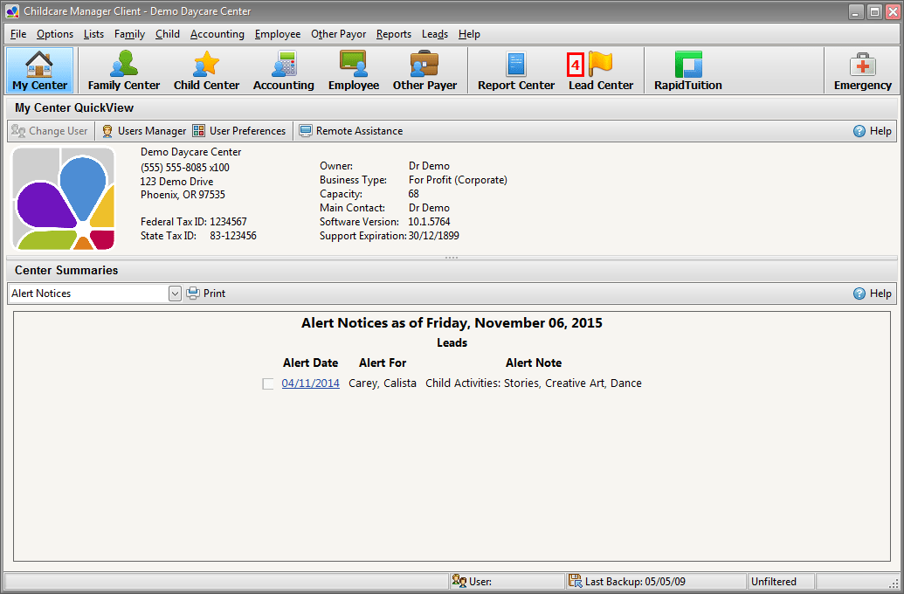Click the Demo Daycare Center logo
Viewport: 904px width, 594px height.
64,199
